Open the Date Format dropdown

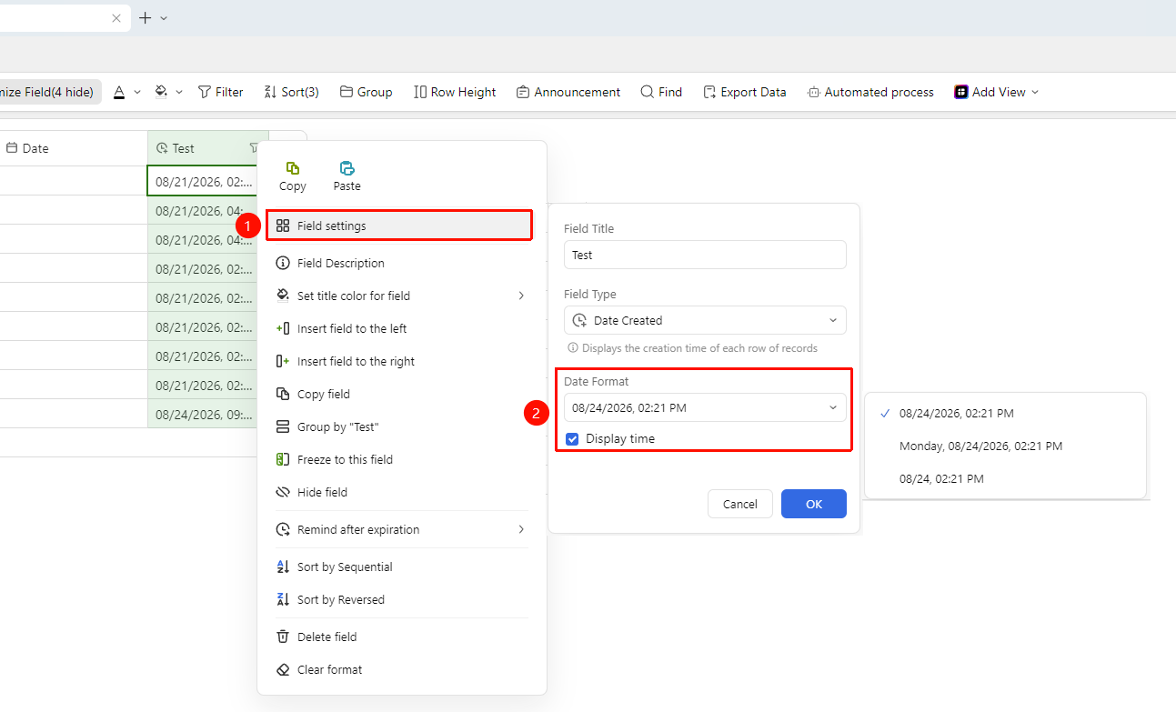(x=705, y=407)
